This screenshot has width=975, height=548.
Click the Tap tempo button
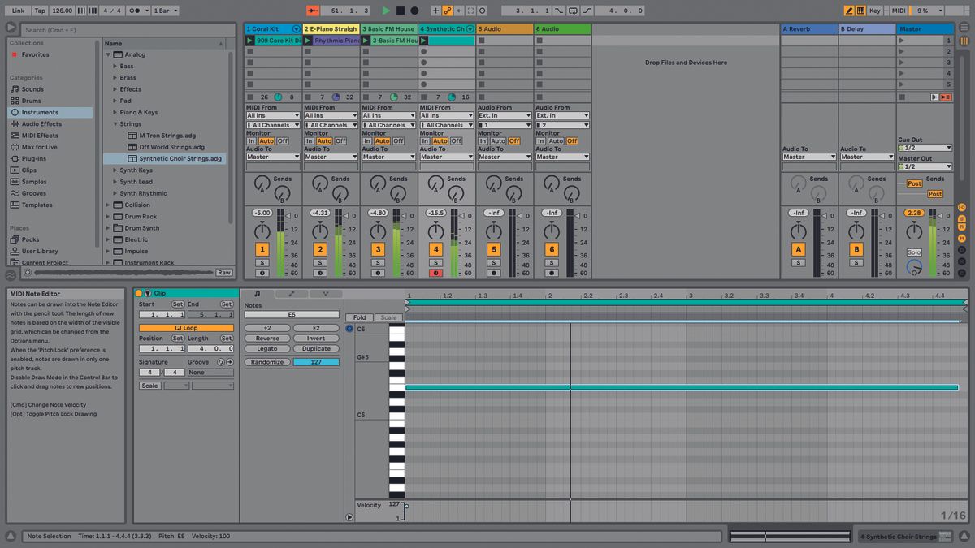point(40,11)
